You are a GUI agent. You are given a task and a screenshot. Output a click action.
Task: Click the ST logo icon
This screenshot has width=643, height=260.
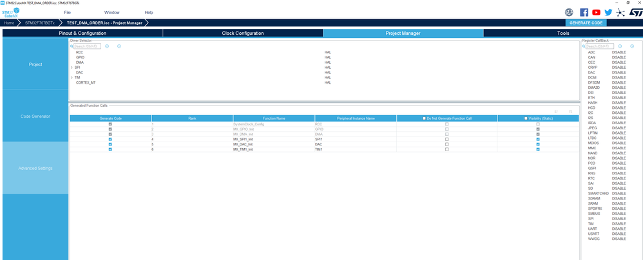[636, 12]
